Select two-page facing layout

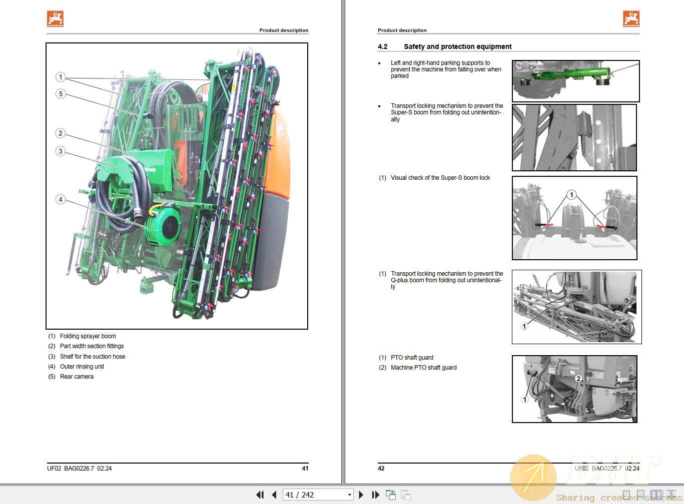pos(656,495)
